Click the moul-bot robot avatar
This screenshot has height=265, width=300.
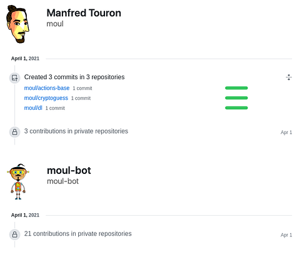(x=18, y=181)
